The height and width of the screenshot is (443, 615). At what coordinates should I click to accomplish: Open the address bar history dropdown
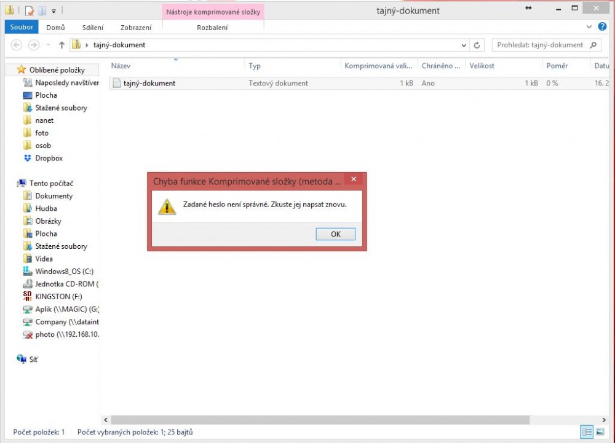[x=464, y=45]
